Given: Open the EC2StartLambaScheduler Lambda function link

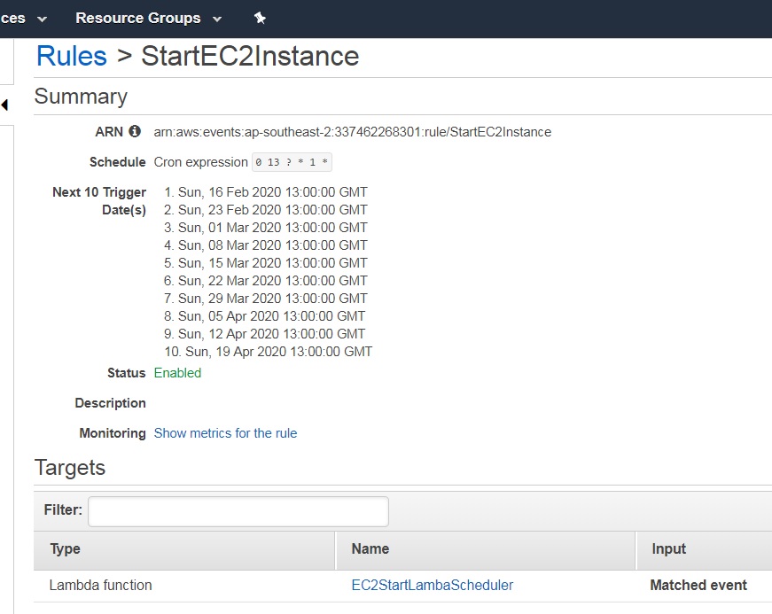Looking at the screenshot, I should click(433, 585).
